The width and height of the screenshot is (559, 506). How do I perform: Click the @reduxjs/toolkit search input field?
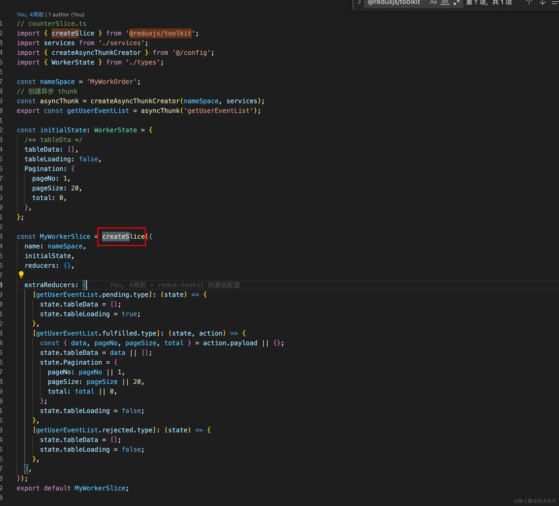394,3
